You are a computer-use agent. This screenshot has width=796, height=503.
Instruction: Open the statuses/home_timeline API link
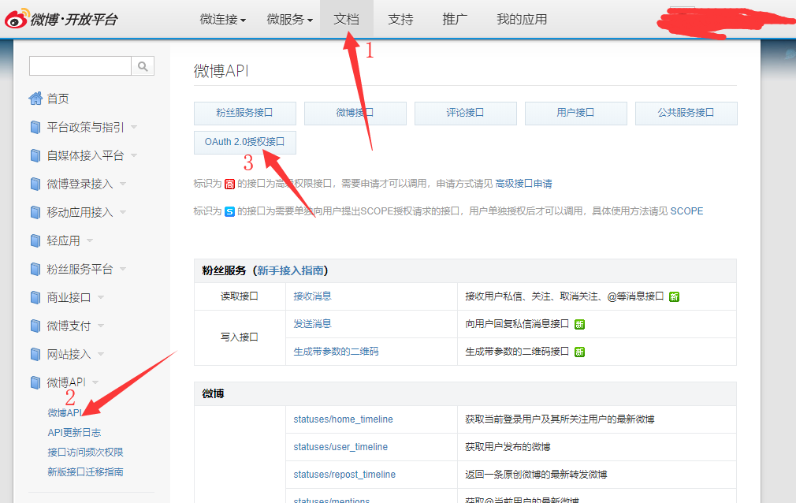coord(343,419)
